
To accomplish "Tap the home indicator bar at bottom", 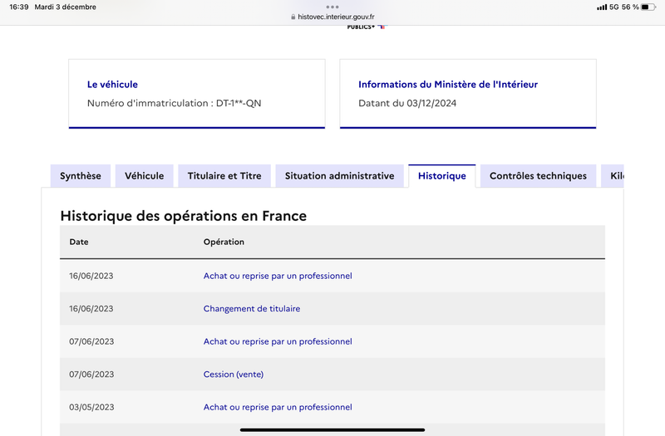I will [x=332, y=429].
